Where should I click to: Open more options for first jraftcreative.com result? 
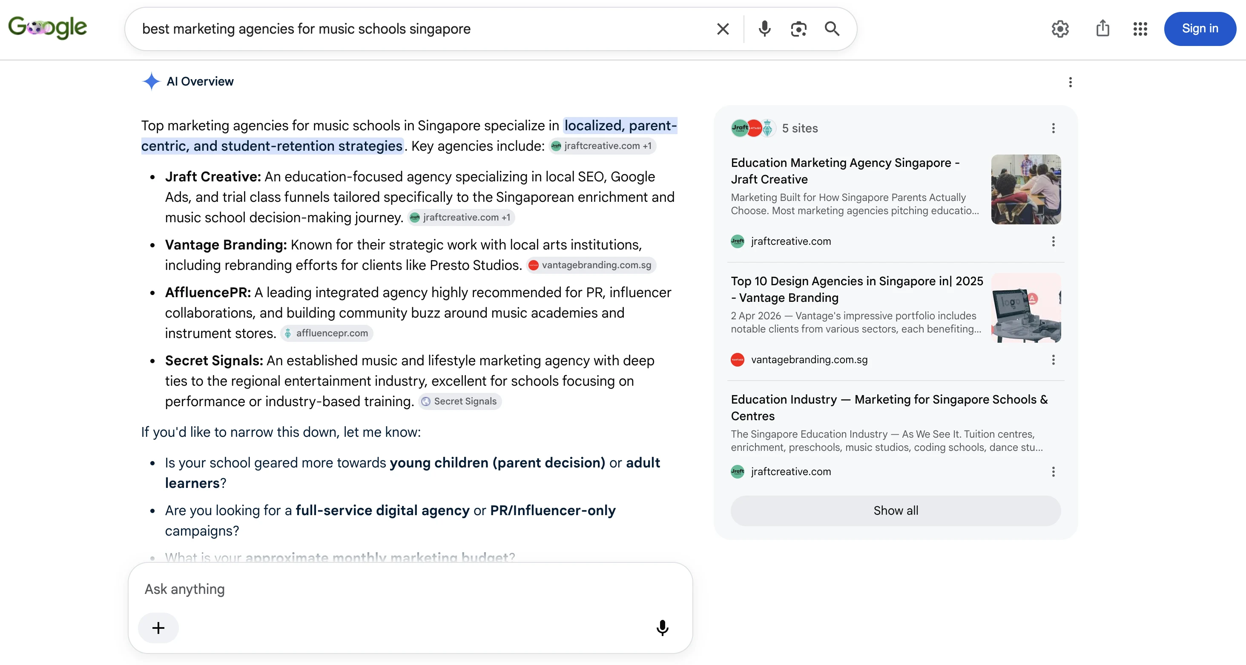pos(1053,241)
